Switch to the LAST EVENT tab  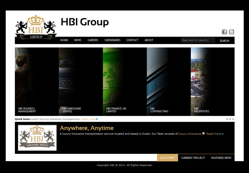coord(168,158)
